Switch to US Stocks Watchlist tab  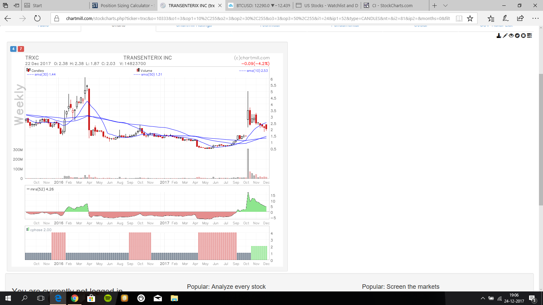click(x=327, y=5)
